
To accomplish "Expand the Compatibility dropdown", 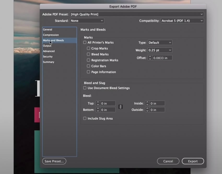I will (x=182, y=21).
